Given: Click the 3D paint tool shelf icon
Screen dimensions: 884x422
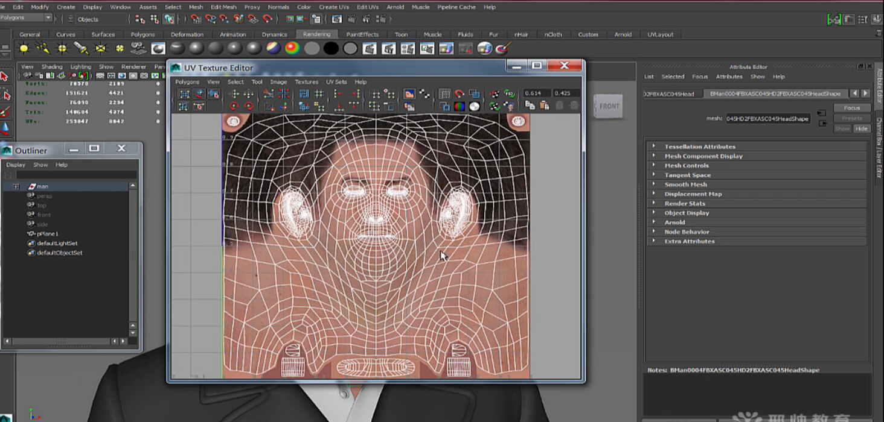Looking at the screenshot, I should 504,48.
